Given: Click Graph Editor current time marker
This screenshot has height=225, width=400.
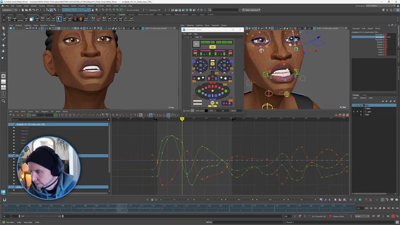Looking at the screenshot, I should pos(182,119).
